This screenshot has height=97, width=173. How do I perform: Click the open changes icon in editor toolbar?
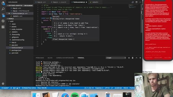133,2
